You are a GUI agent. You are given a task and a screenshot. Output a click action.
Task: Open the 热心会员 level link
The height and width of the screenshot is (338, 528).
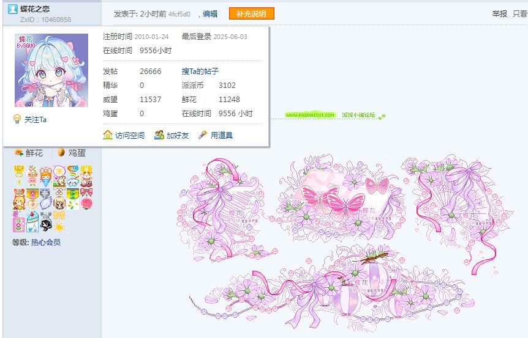[46, 242]
